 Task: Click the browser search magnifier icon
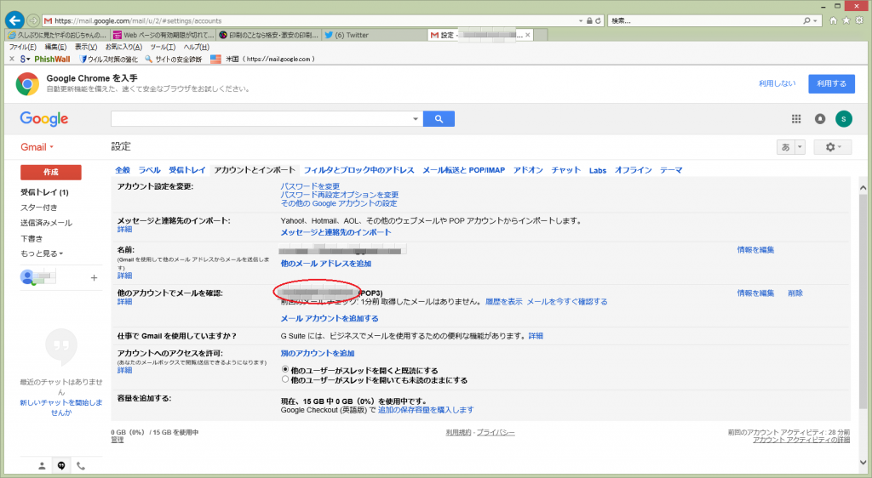click(x=807, y=20)
